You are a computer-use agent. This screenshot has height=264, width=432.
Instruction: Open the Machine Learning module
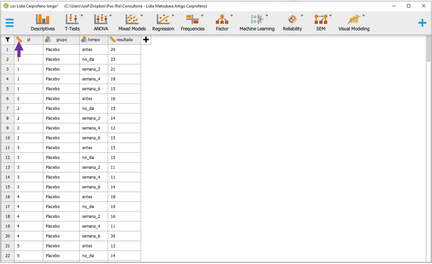257,23
